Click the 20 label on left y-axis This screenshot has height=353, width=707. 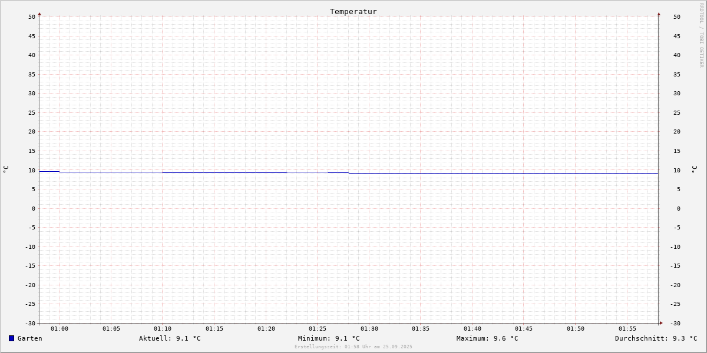point(32,132)
